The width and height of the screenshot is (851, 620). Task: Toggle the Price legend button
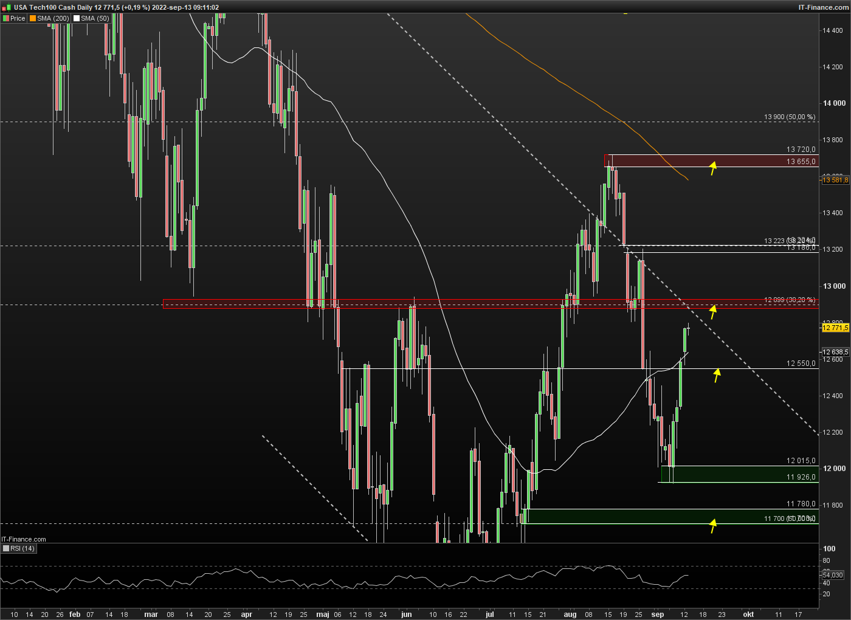coord(14,18)
